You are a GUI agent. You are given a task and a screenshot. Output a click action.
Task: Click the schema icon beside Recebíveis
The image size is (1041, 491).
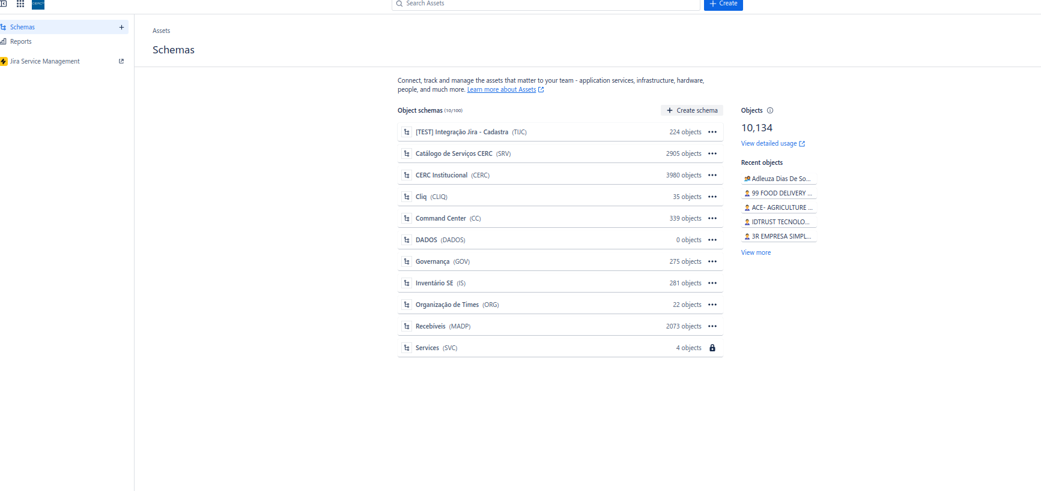(x=407, y=326)
